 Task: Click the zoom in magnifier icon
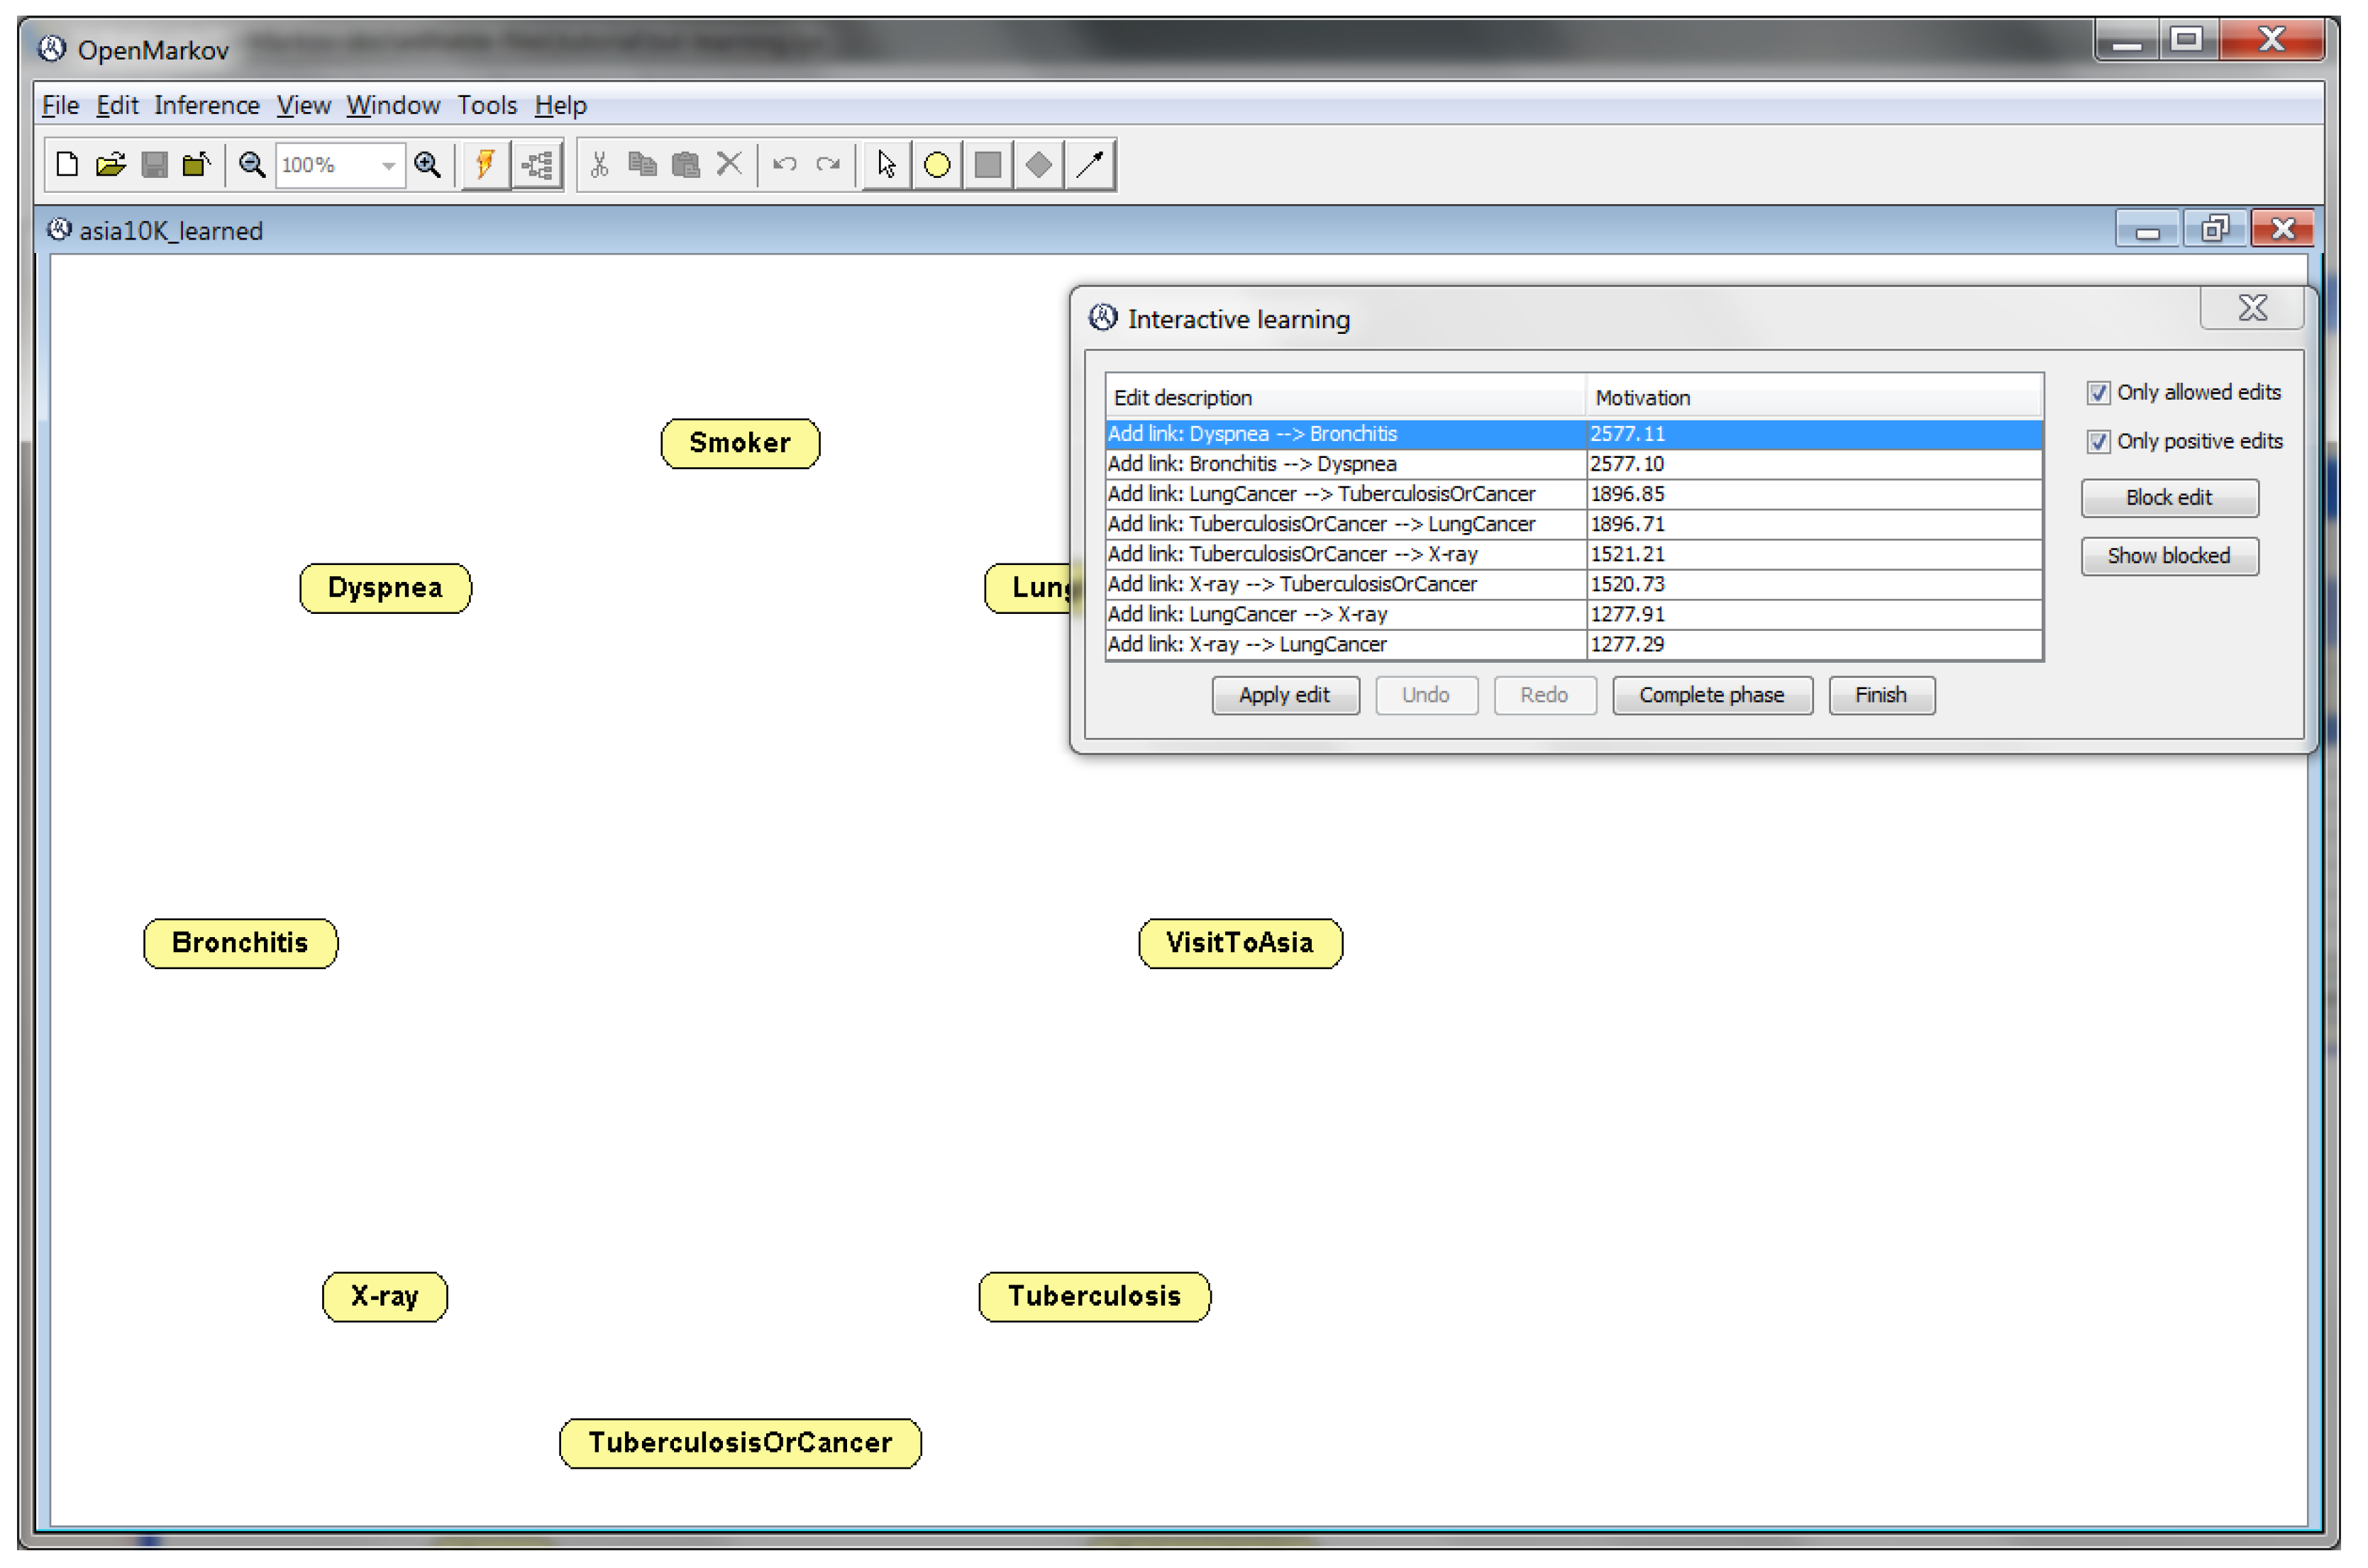[x=428, y=165]
